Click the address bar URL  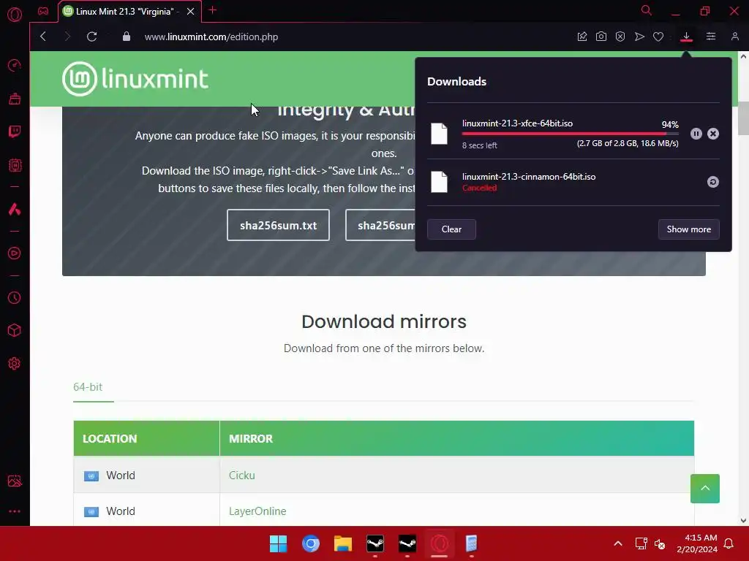click(211, 37)
